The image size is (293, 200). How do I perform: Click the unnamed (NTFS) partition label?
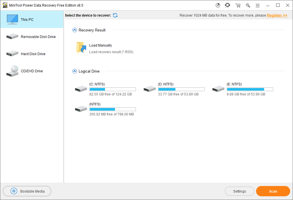point(95,104)
